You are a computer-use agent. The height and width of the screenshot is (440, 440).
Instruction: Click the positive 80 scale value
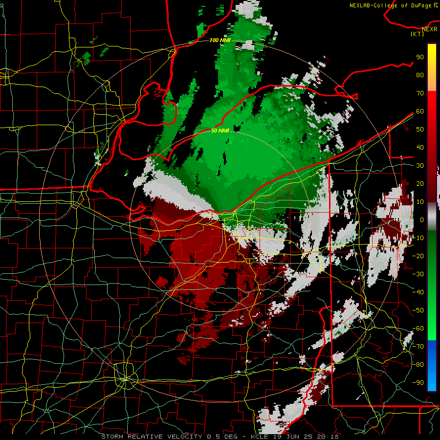tap(420, 75)
